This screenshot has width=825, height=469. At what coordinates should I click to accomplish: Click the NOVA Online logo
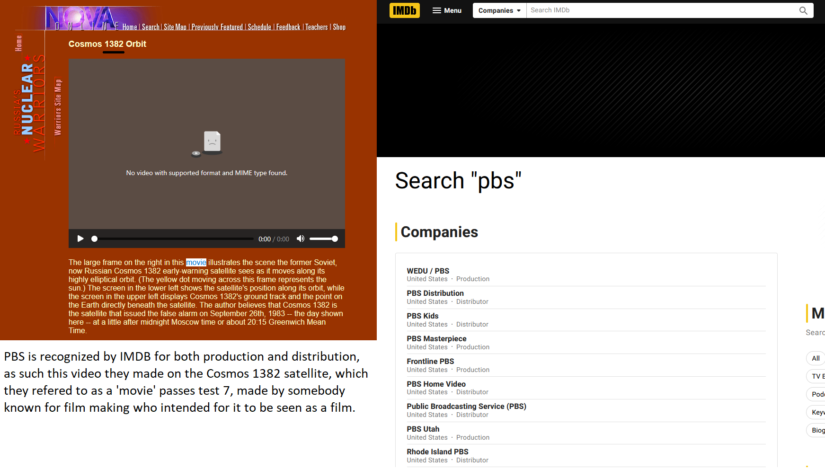tap(82, 18)
